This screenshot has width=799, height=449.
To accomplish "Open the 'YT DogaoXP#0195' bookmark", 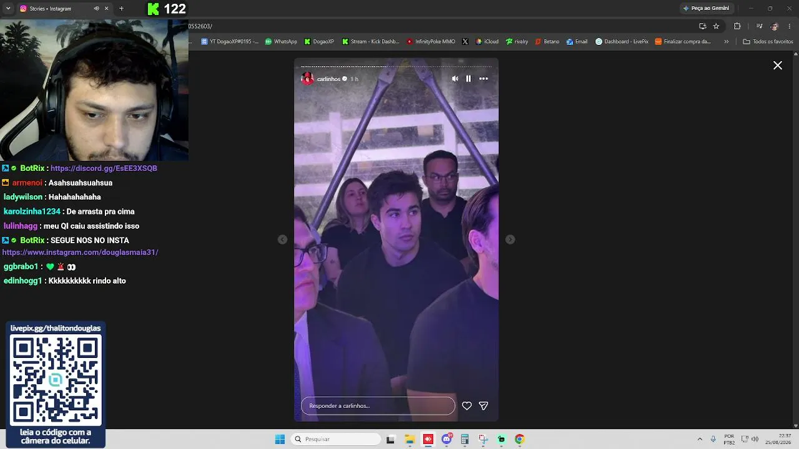I will point(230,42).
